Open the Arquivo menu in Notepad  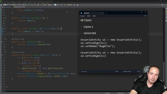click(x=82, y=16)
